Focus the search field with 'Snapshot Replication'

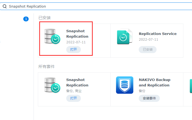[x=96, y=6]
